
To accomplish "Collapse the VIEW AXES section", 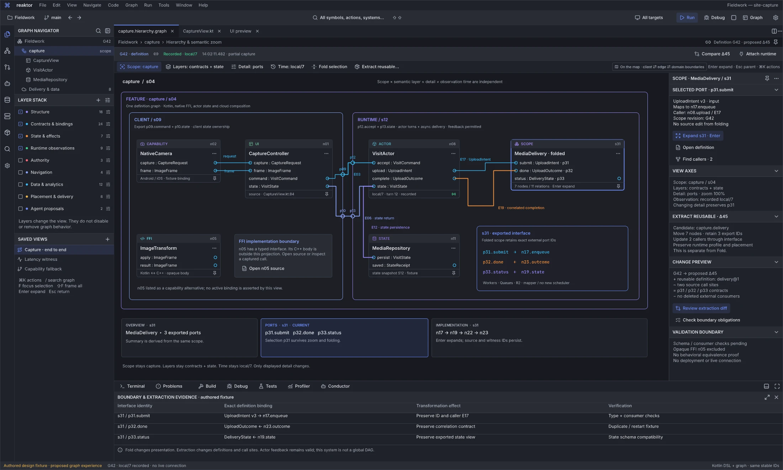I will coord(776,171).
